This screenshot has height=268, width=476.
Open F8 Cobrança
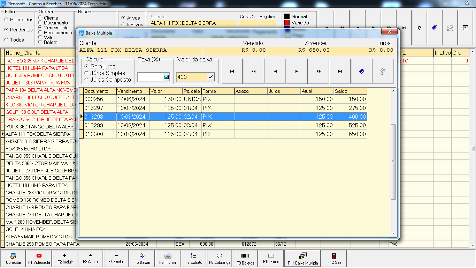click(220, 259)
